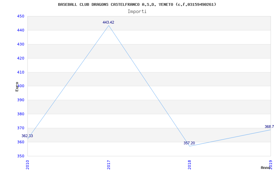Click the 350 y-axis tick label
The image size is (274, 171).
click(x=21, y=156)
